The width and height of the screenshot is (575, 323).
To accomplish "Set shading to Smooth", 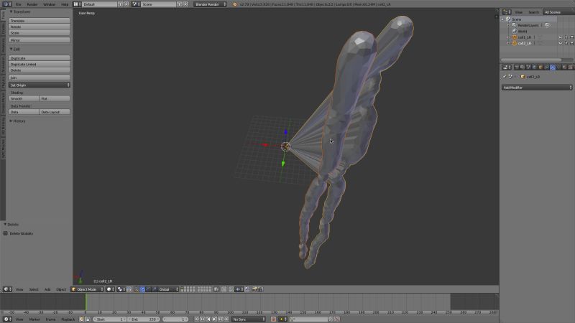I will (24, 98).
